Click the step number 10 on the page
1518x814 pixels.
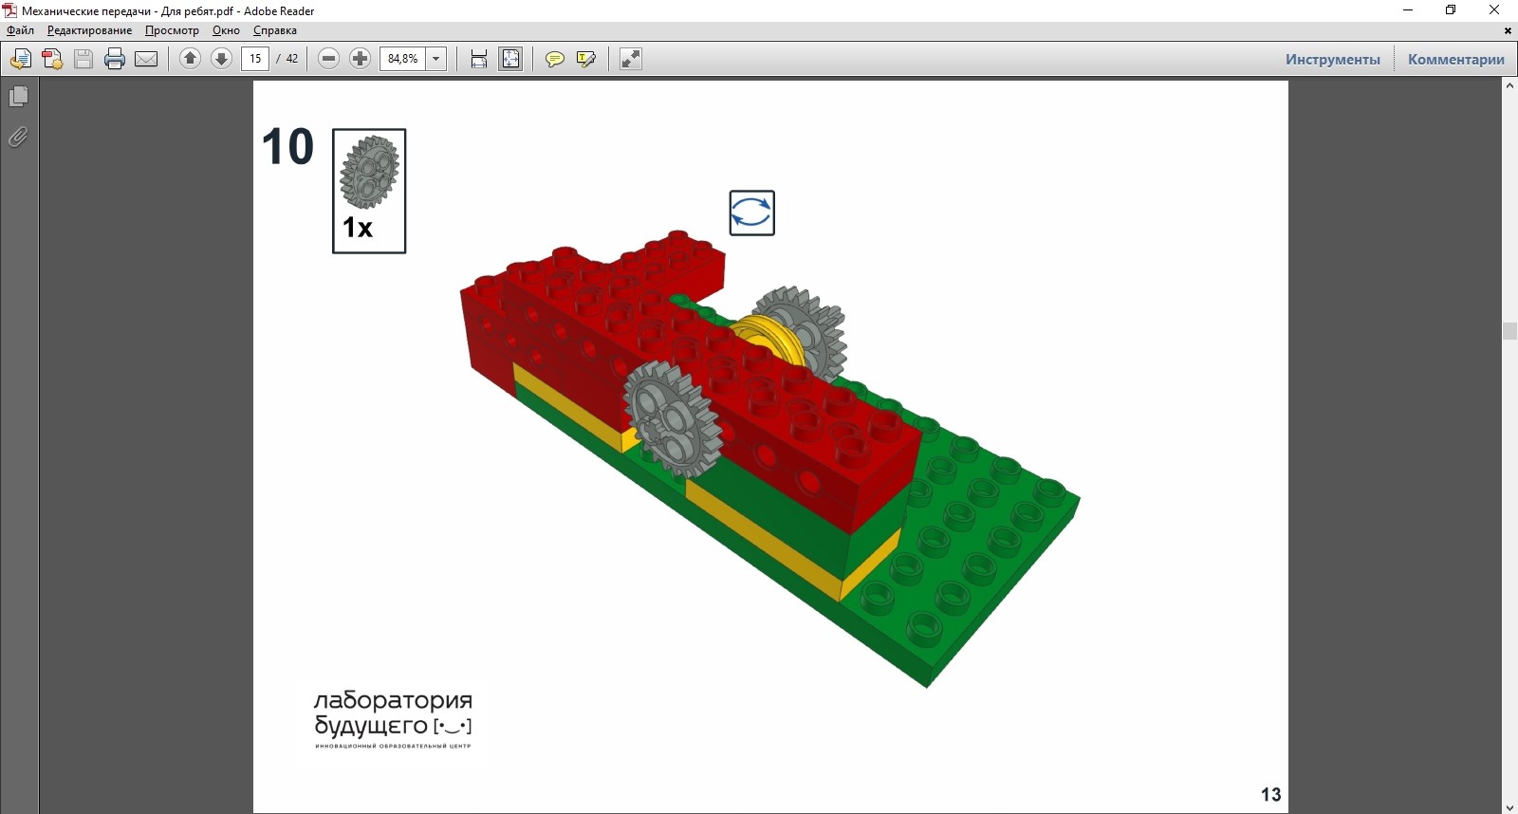[287, 147]
